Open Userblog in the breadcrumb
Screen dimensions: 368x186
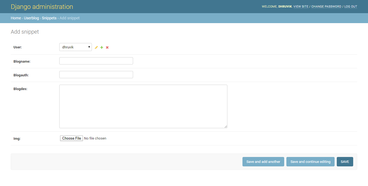point(31,18)
